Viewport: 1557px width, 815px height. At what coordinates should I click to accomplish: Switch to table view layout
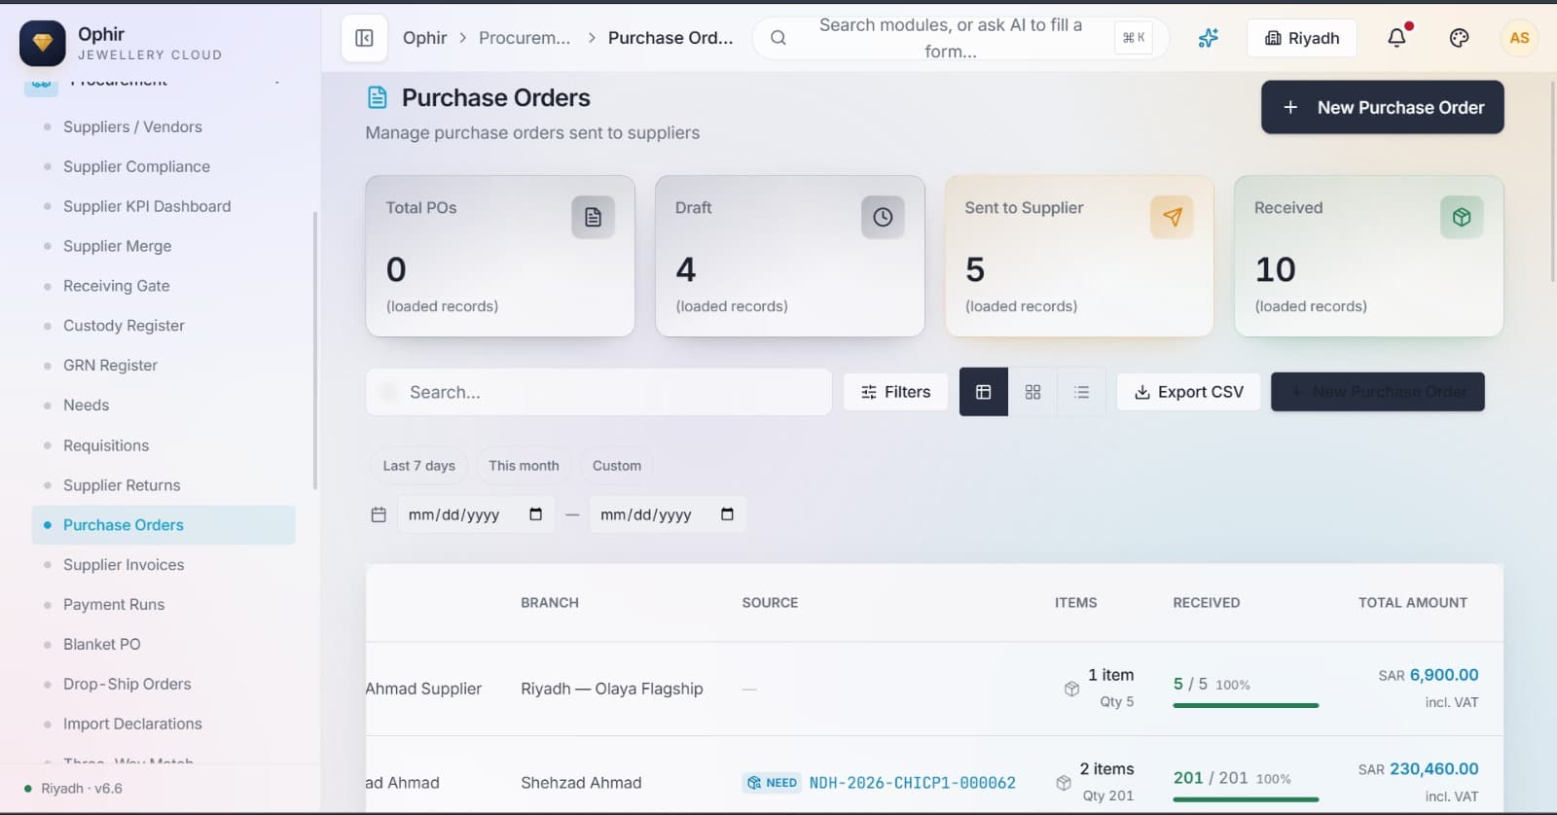click(984, 392)
